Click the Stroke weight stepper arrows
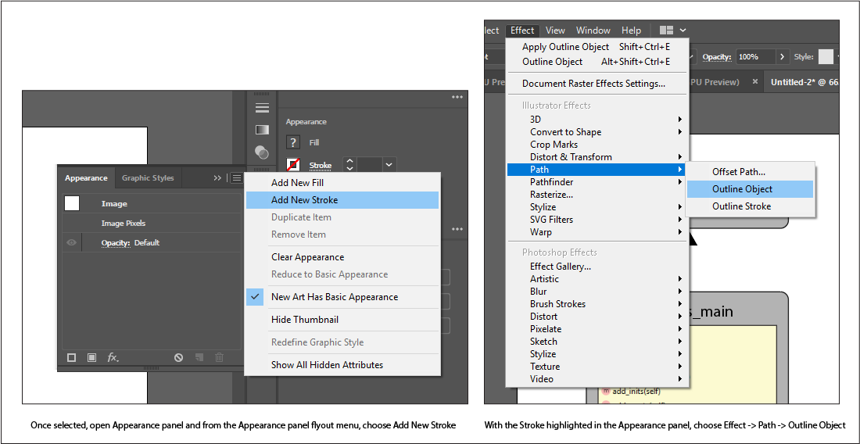The image size is (860, 444). coord(349,165)
